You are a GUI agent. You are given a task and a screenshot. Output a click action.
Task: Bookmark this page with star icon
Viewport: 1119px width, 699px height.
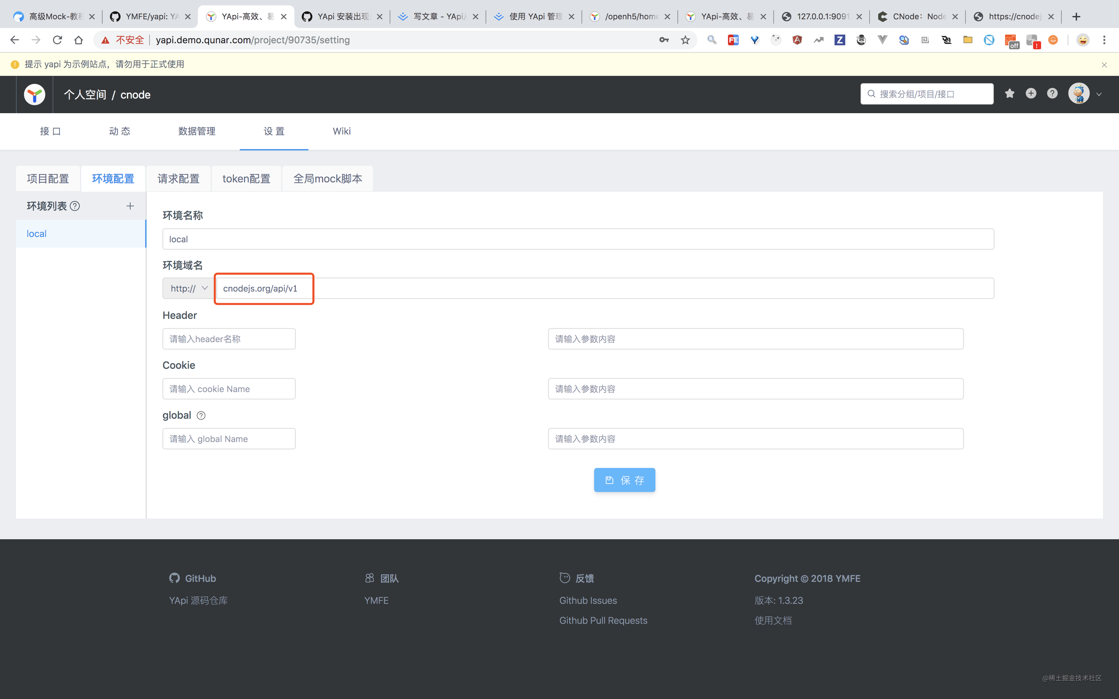click(x=685, y=40)
